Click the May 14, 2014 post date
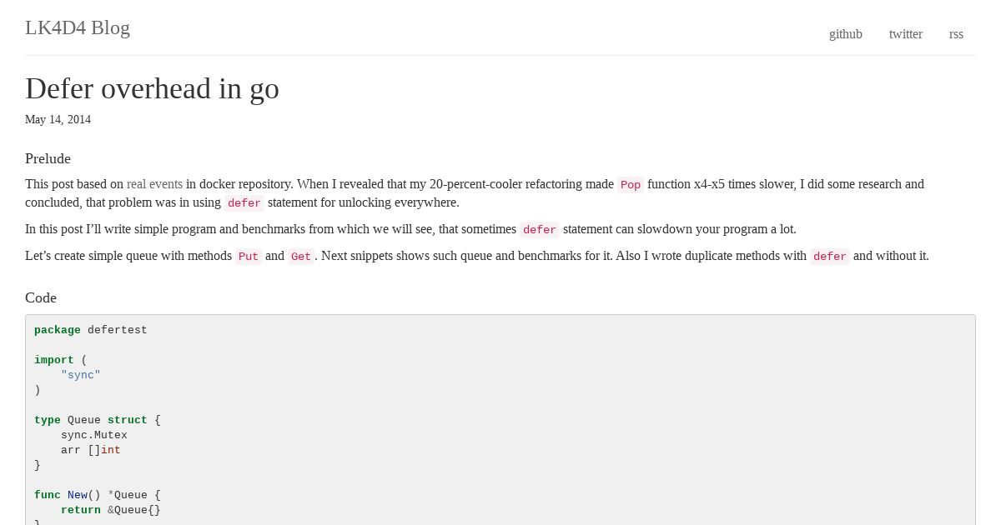1001x525 pixels. [58, 120]
